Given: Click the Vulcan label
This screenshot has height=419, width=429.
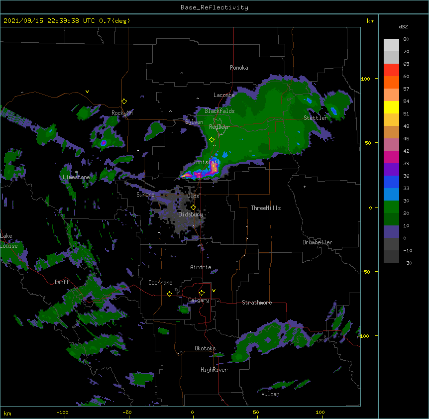Looking at the screenshot, I should [x=270, y=394].
